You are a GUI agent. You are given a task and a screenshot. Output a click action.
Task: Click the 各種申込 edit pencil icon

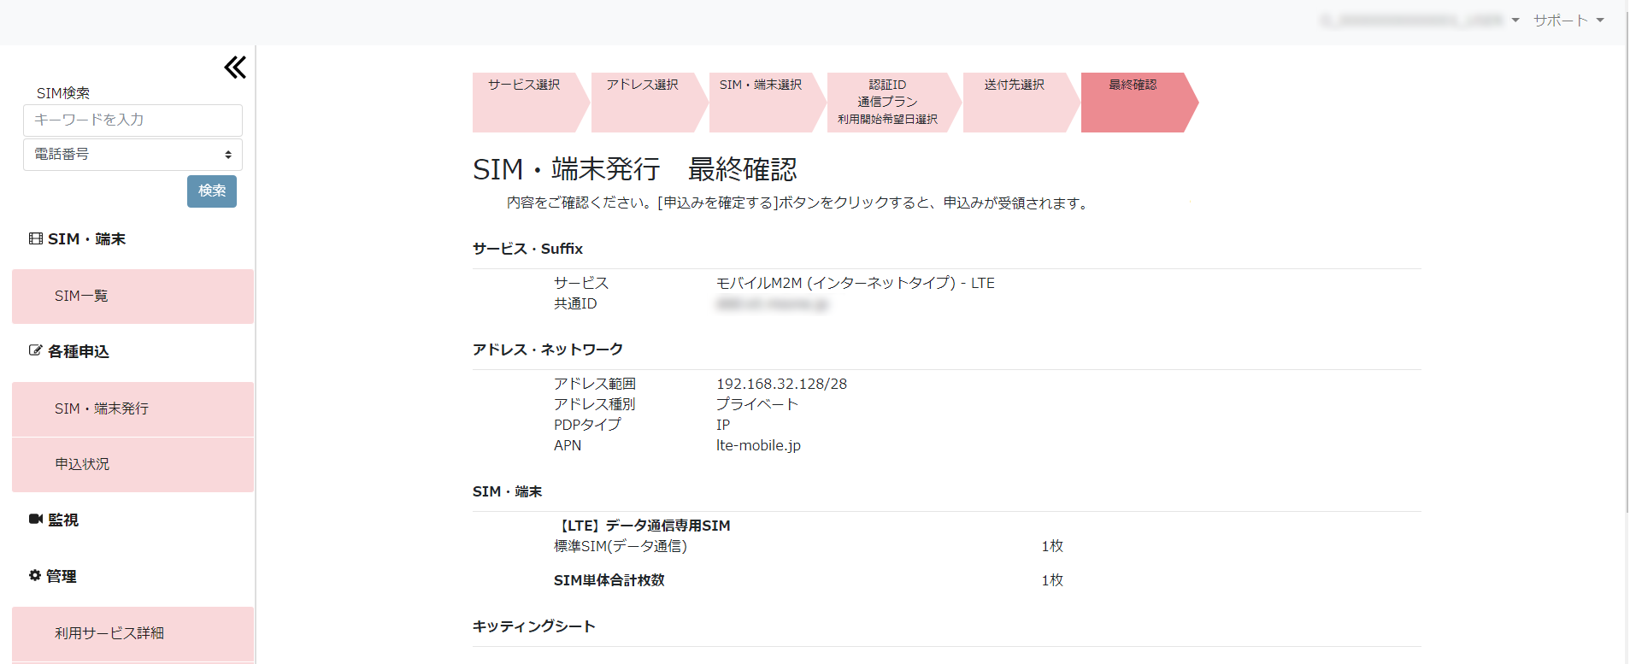(x=36, y=350)
